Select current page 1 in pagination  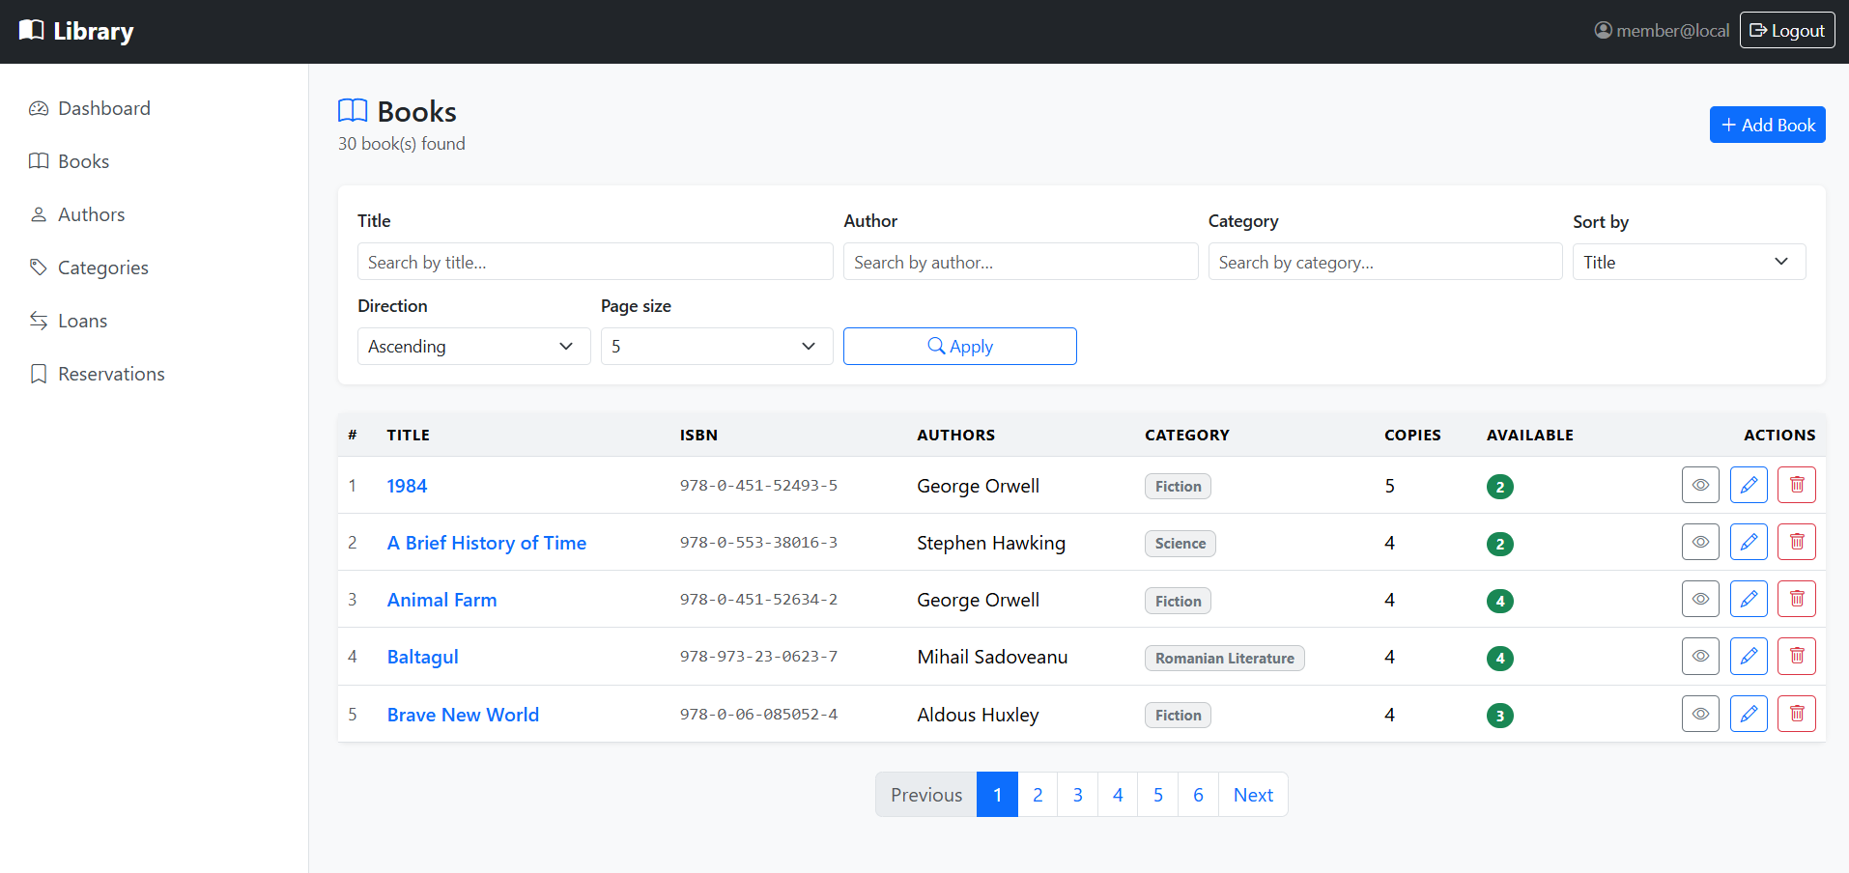tap(997, 794)
